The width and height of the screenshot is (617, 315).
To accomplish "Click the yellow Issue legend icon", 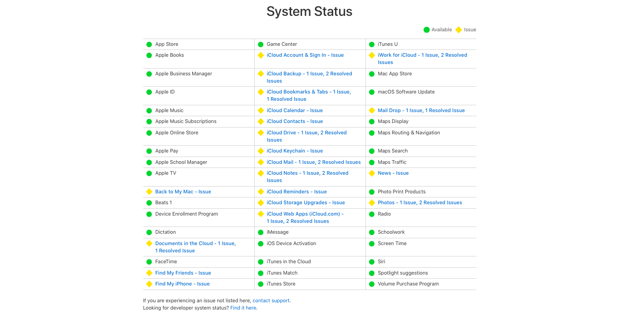I will pyautogui.click(x=458, y=30).
